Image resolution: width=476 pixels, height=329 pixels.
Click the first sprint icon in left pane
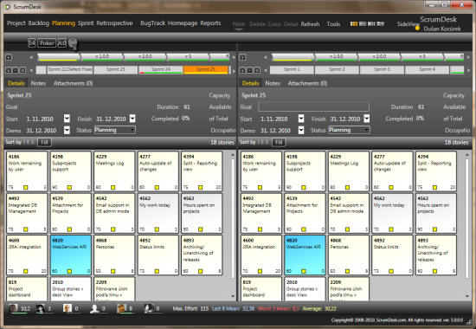[9, 70]
